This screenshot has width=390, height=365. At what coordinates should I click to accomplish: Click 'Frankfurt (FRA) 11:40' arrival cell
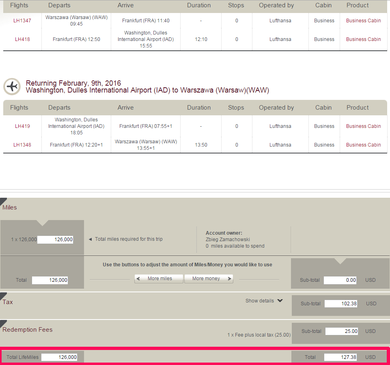coord(146,21)
